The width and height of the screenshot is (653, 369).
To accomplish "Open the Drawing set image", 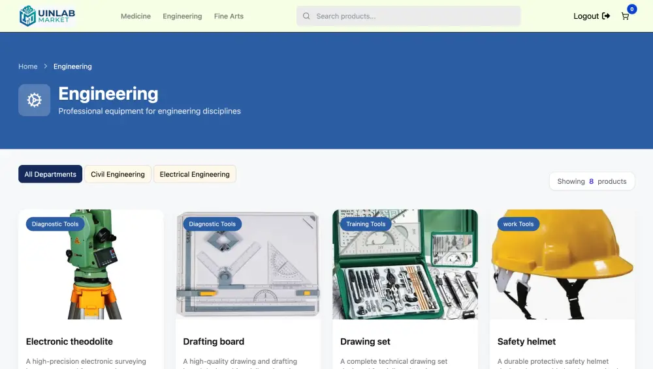I will pyautogui.click(x=406, y=264).
